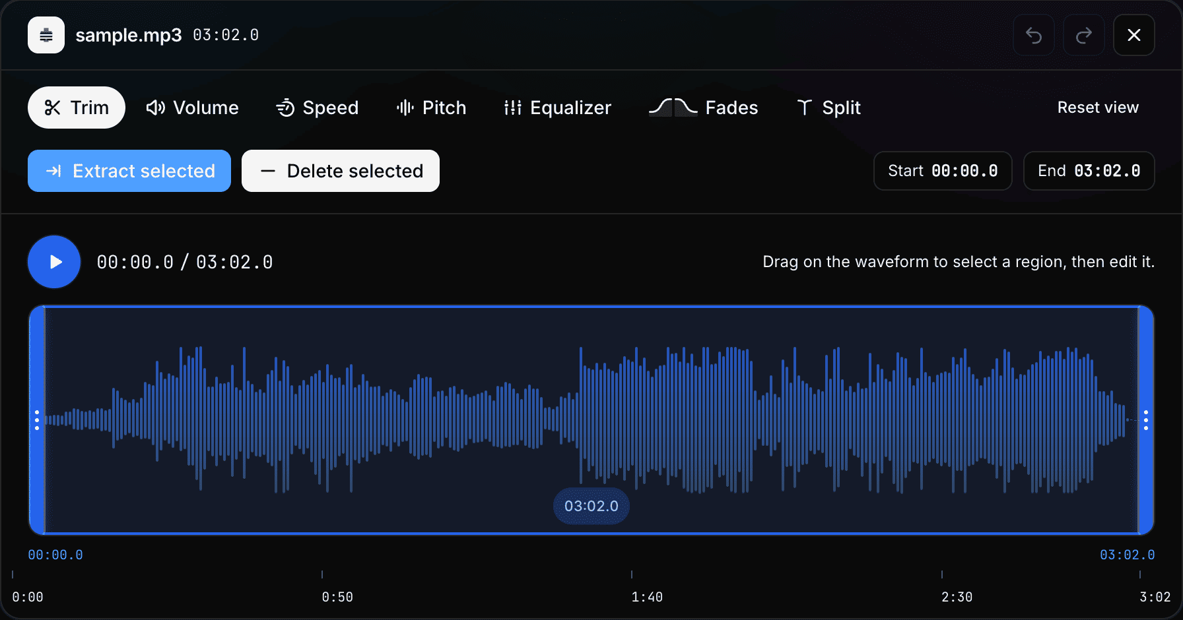Click the left trim handle on the waveform
Image resolution: width=1183 pixels, height=620 pixels.
(x=37, y=420)
